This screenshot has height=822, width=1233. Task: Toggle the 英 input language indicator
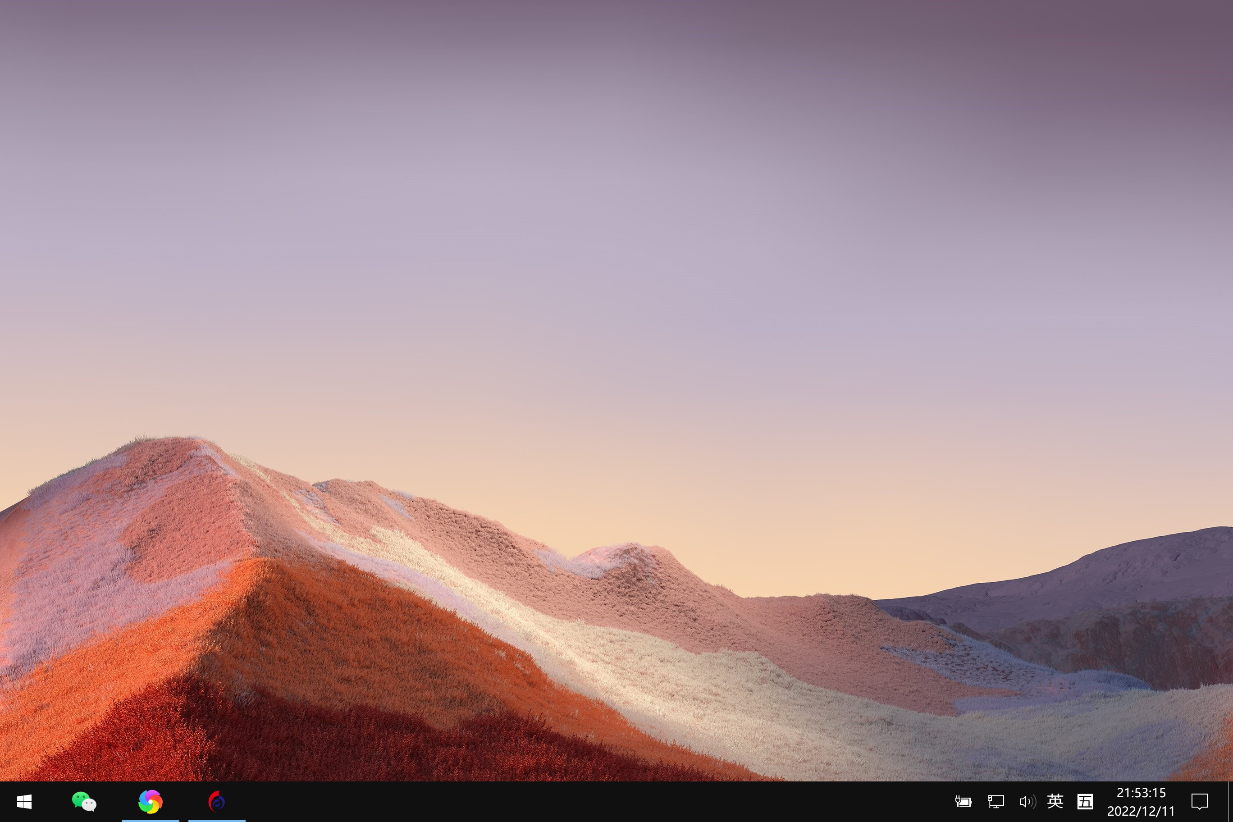(x=1055, y=801)
